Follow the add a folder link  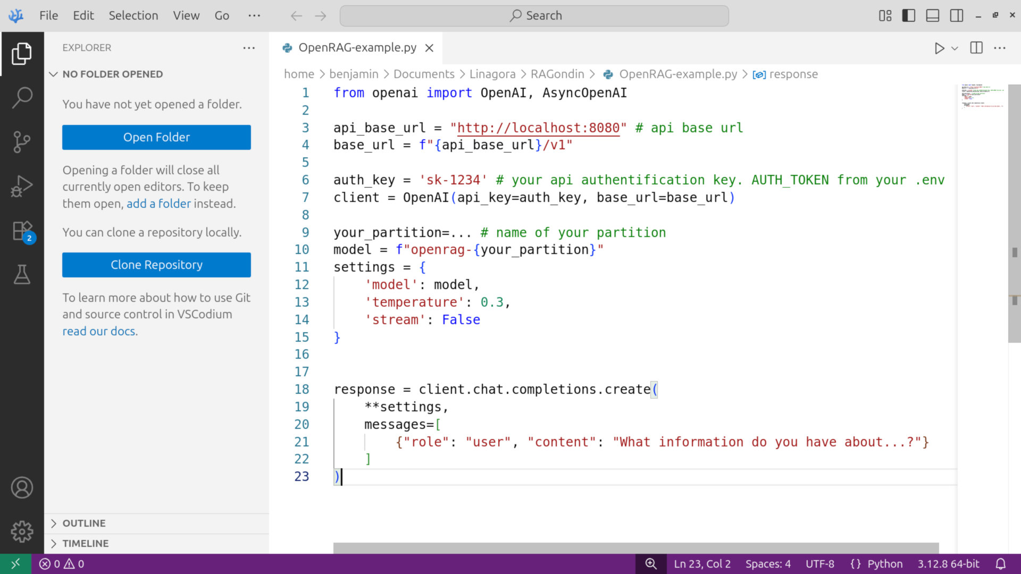pos(158,204)
